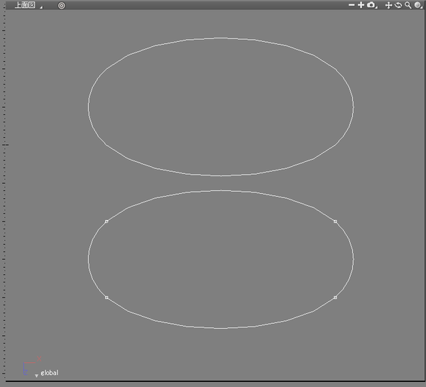Click the top edge of upper ellipse
The width and height of the screenshot is (426, 387).
[221, 38]
